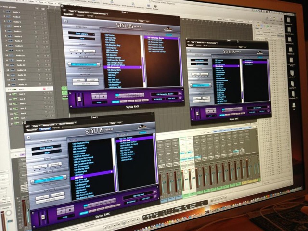Click Suites list scrollbar in Fritz window
Screen dimensions: 308x231
pos(115,165)
